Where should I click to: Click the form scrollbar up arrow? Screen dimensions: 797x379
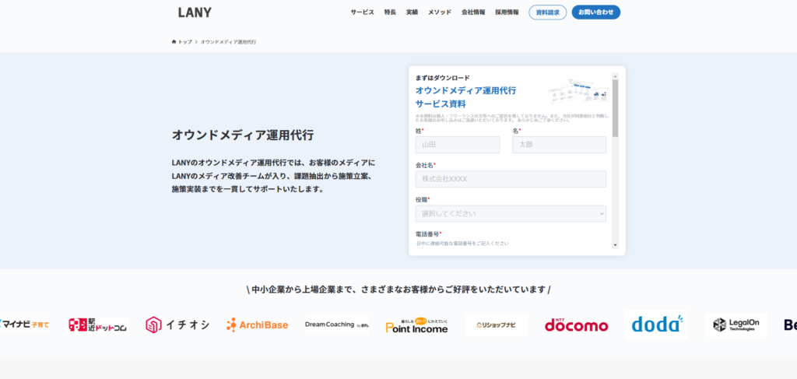[615, 75]
